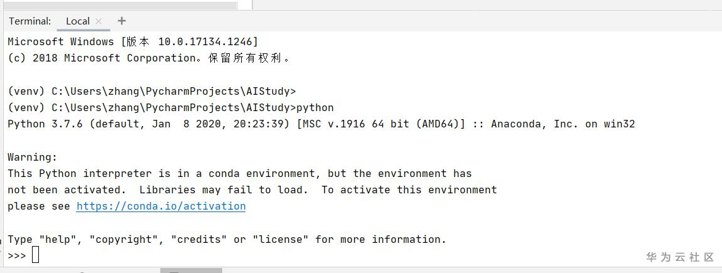Click the first empty AIStudy prompt line
The width and height of the screenshot is (722, 273).
coord(151,91)
